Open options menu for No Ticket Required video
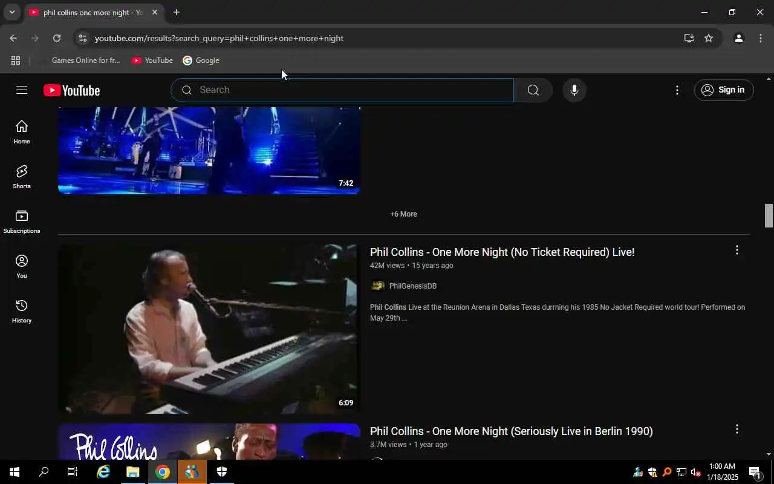774x484 pixels. click(737, 250)
